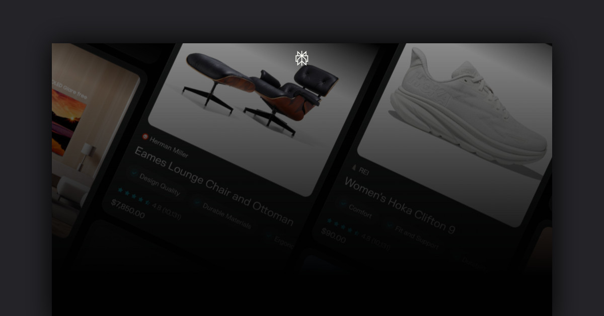
Task: Select the REI seller label
Action: [364, 172]
